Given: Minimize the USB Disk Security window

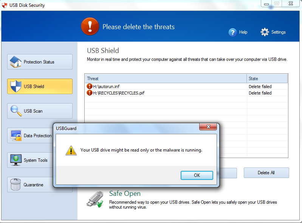Looking at the screenshot, I should [x=266, y=4].
